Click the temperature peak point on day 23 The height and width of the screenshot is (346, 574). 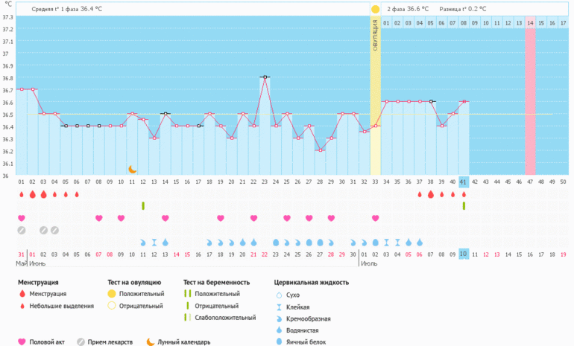(265, 77)
